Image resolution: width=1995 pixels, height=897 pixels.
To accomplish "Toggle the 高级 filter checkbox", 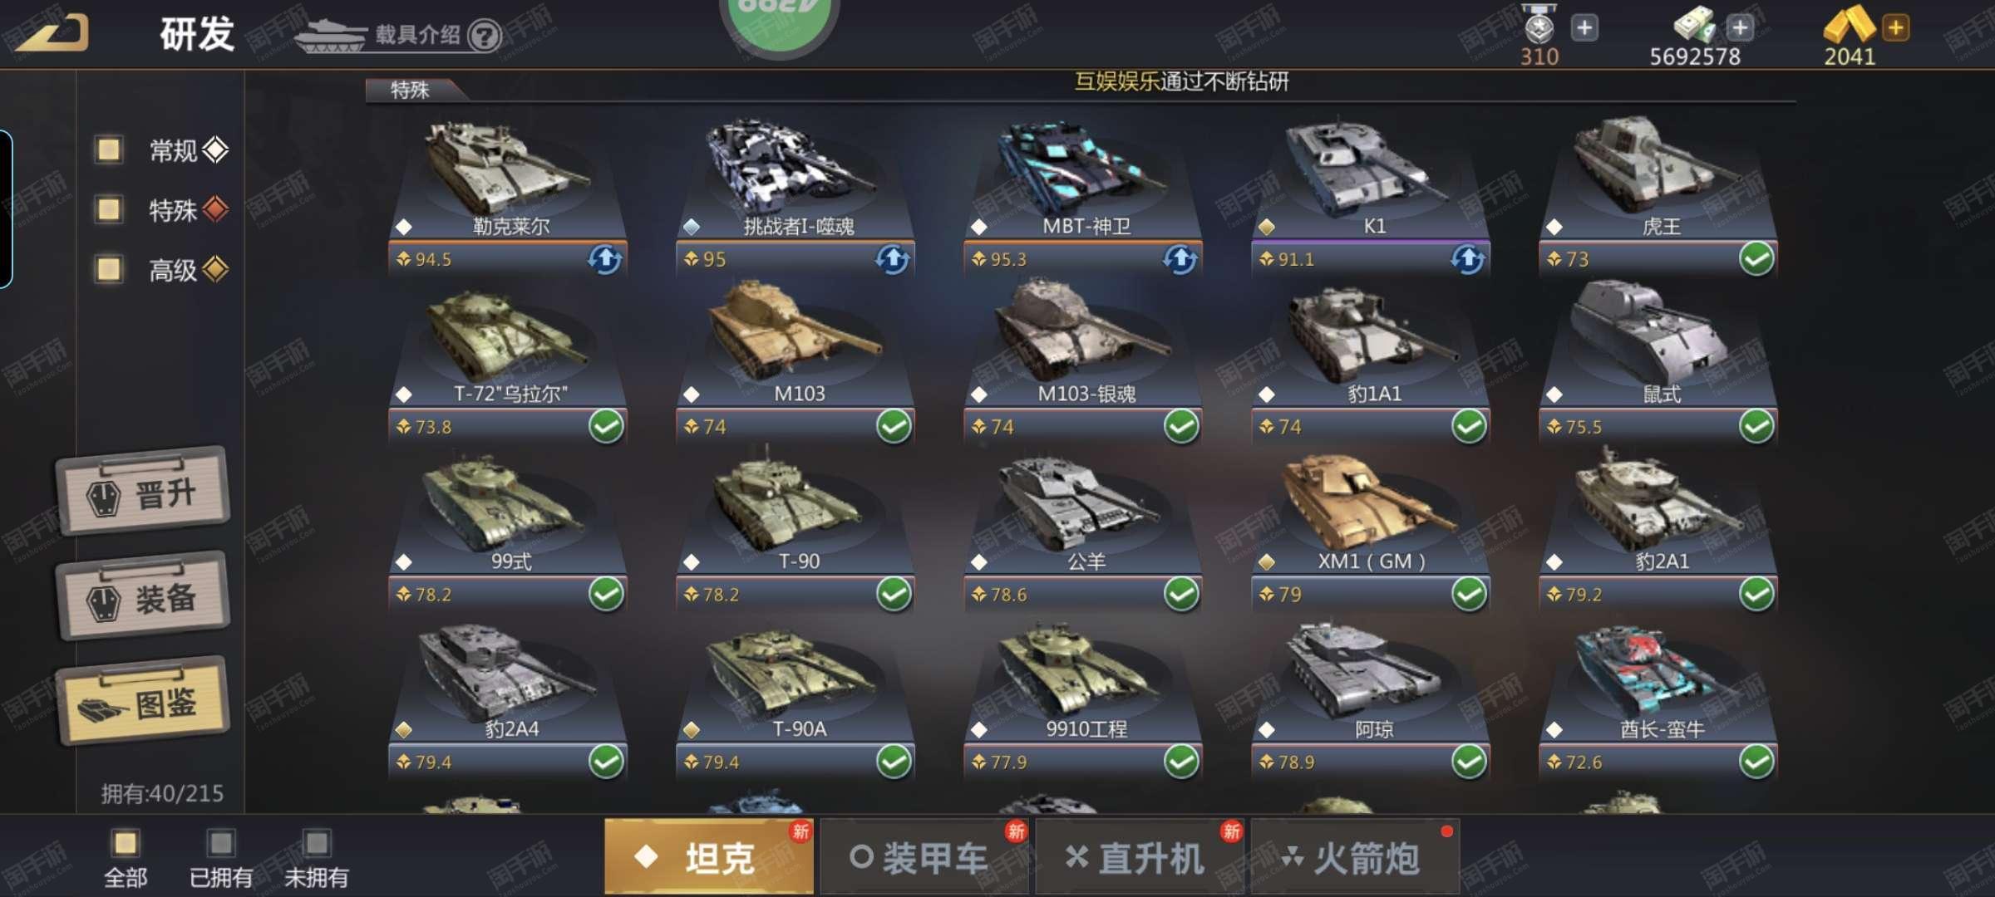I will coord(109,269).
